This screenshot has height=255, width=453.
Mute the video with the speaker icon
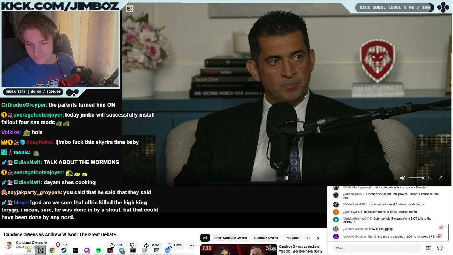click(x=402, y=178)
